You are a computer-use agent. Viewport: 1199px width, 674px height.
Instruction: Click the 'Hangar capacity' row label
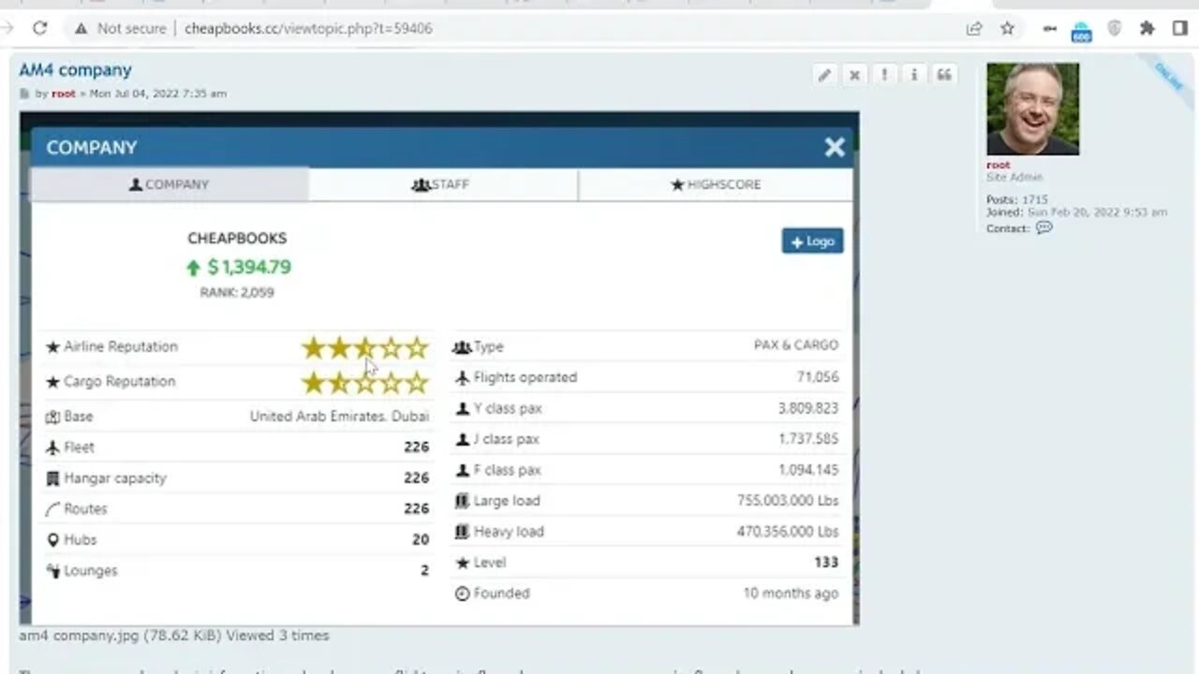pyautogui.click(x=114, y=477)
